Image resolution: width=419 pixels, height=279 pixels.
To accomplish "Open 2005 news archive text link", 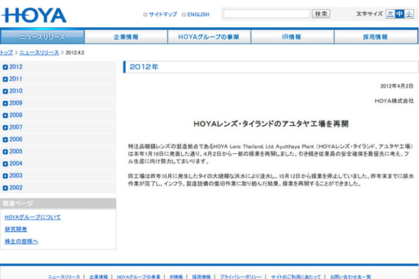I will pos(15,152).
